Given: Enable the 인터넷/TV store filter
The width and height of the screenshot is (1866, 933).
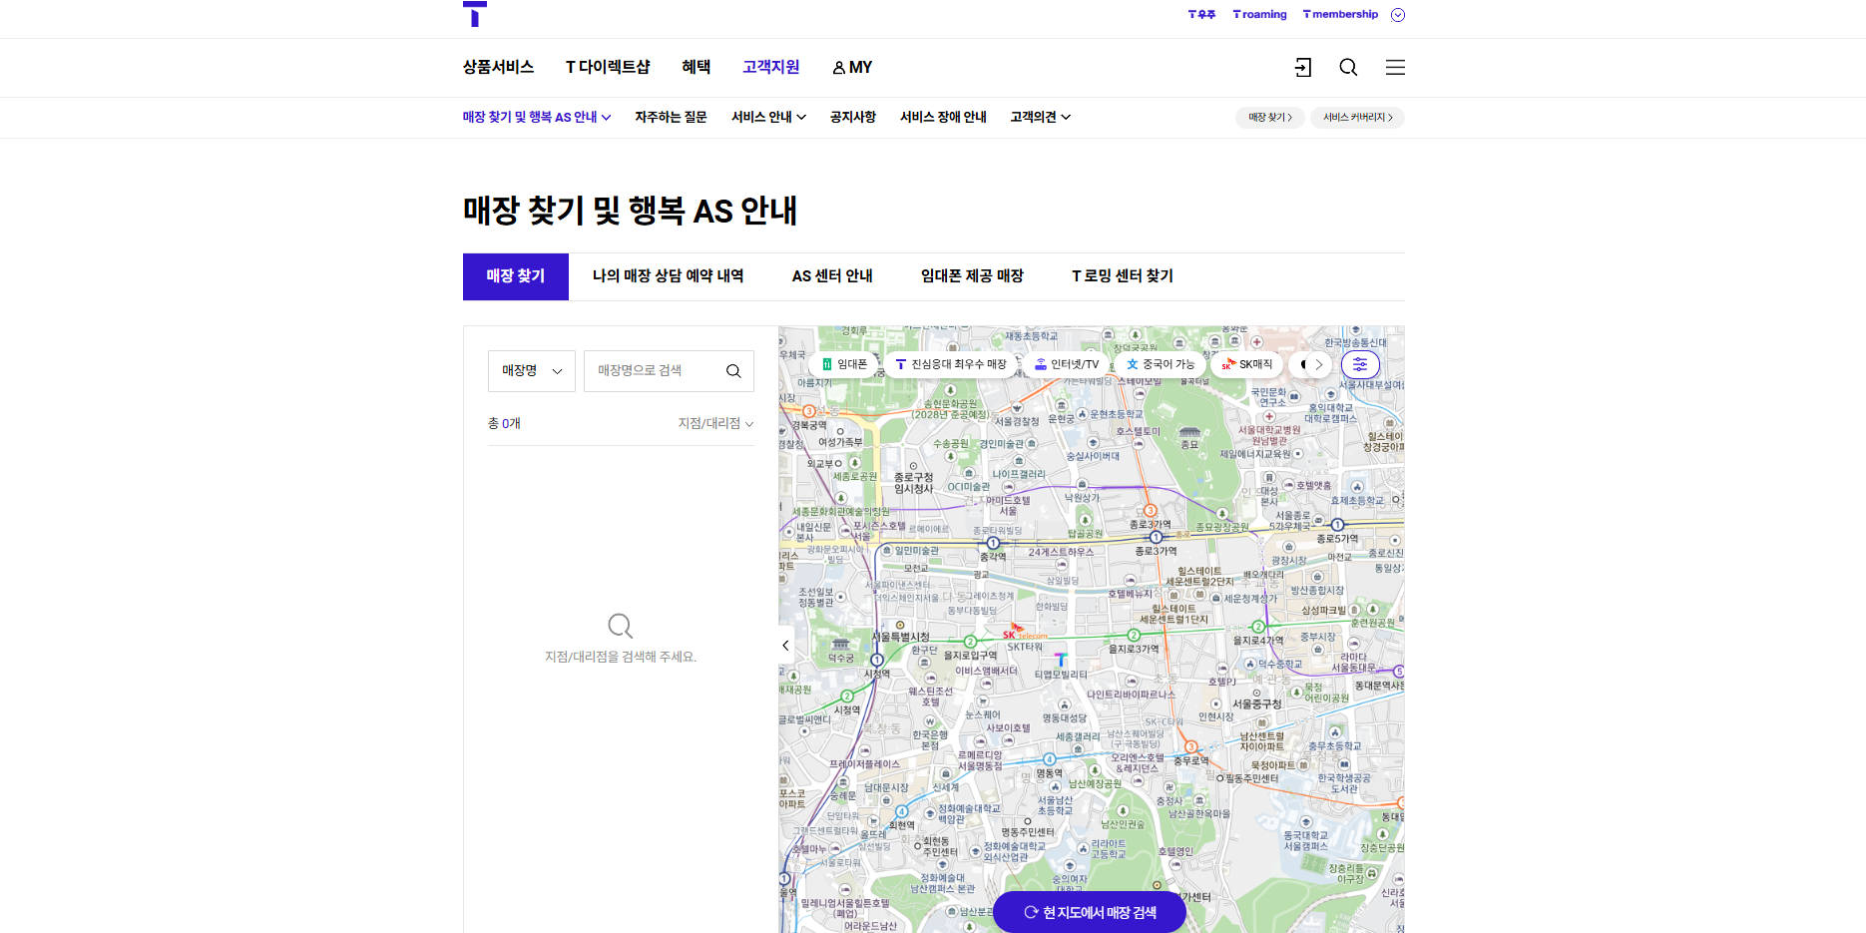Looking at the screenshot, I should click(1066, 364).
